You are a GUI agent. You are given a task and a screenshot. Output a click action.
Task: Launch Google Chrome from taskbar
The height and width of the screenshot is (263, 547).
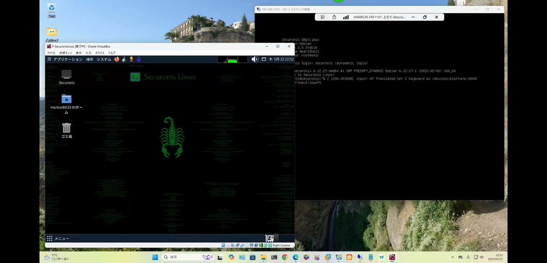284,257
